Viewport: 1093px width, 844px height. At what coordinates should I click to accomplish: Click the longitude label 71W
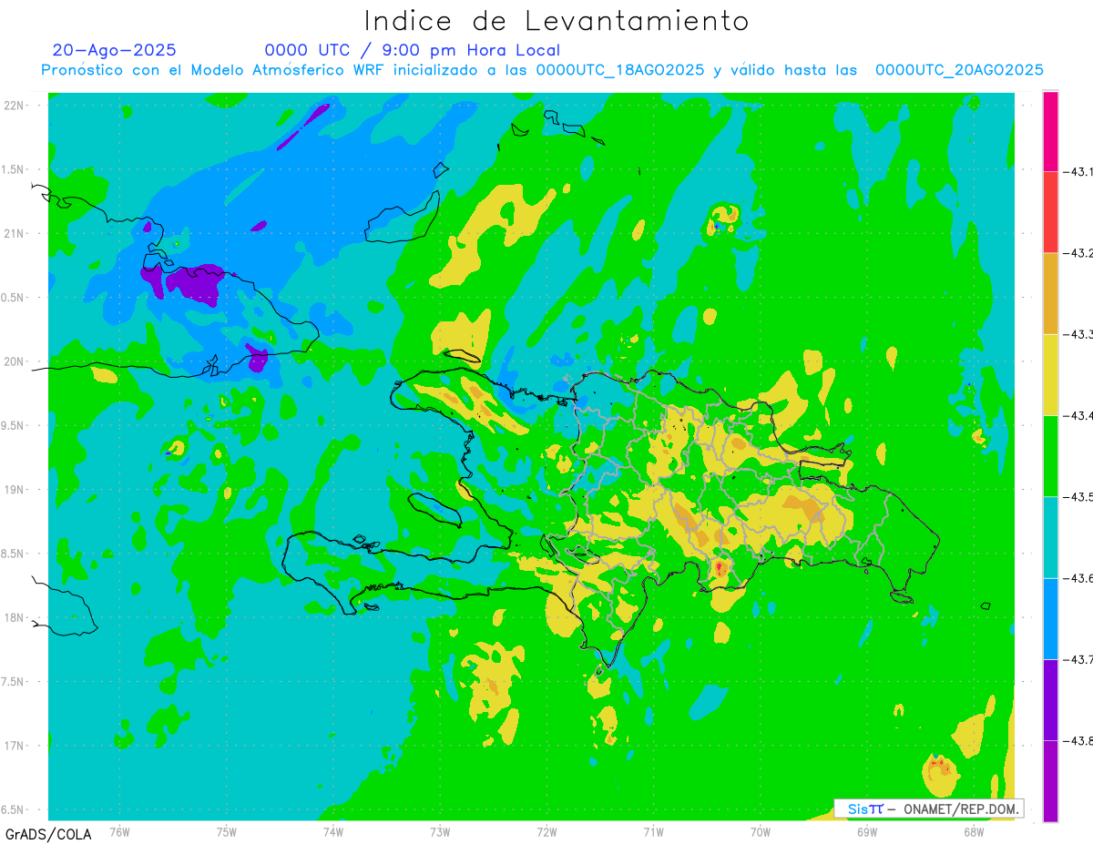(x=653, y=831)
